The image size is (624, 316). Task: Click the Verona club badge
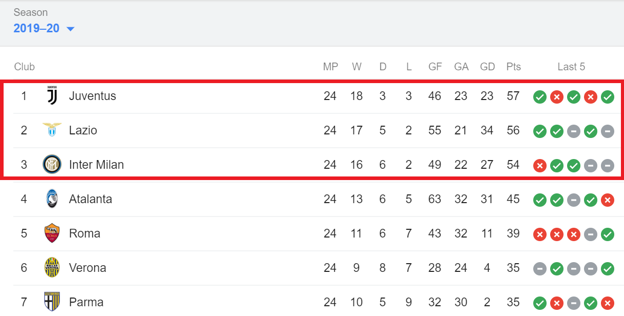pyautogui.click(x=52, y=268)
